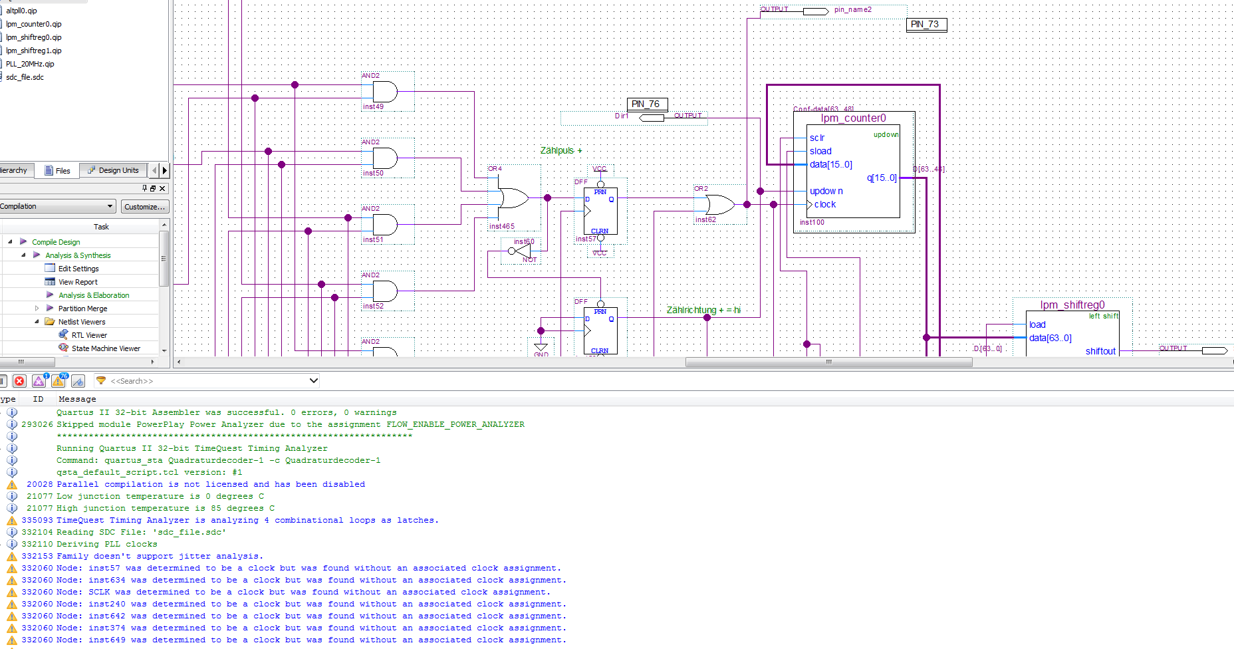Select the OR4 gate inst465 symbol
This screenshot has width=1234, height=649.
(x=513, y=198)
